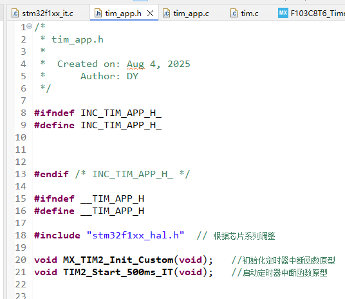Click '#ifndef __TIM_APP_H' on line 15
Image resolution: width=345 pixels, height=299 pixels.
(89, 198)
